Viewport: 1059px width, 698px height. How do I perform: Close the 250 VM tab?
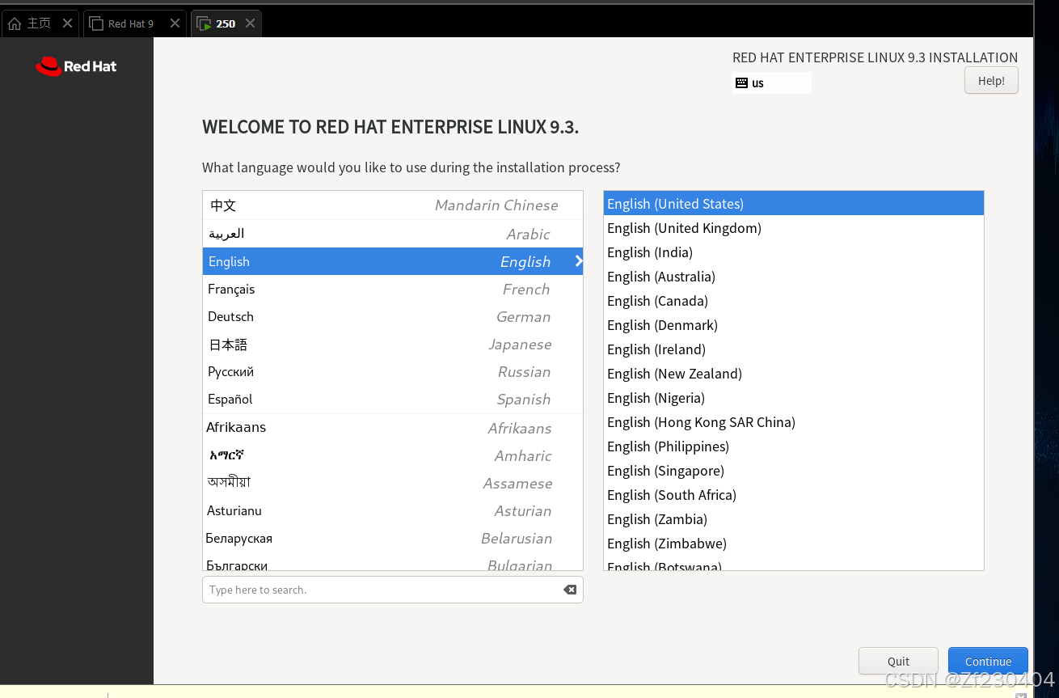(x=251, y=23)
